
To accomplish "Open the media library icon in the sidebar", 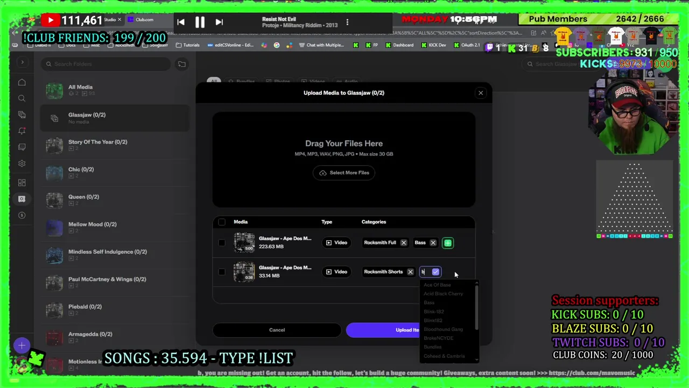I will click(x=22, y=114).
